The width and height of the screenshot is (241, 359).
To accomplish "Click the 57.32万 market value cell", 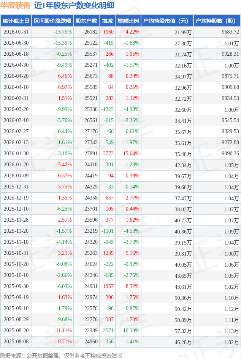I will [x=183, y=331].
